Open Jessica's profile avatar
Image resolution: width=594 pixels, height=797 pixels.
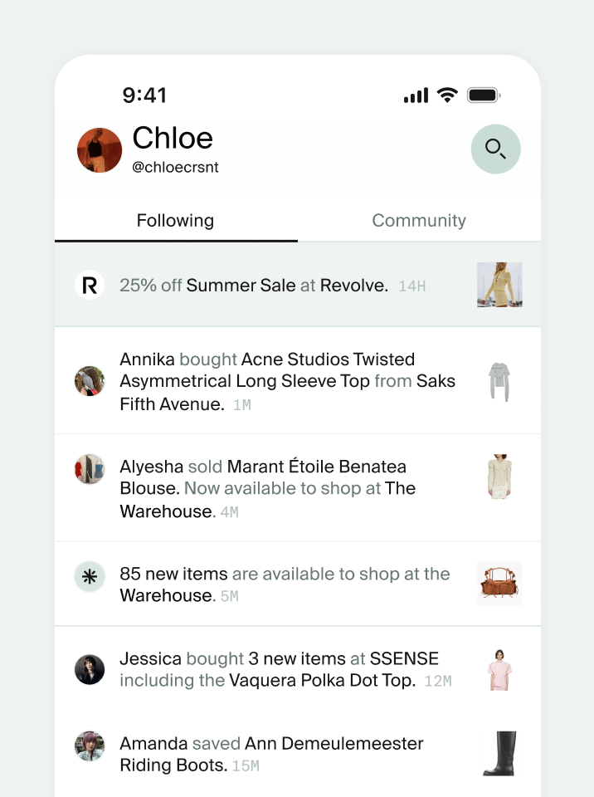pyautogui.click(x=90, y=669)
